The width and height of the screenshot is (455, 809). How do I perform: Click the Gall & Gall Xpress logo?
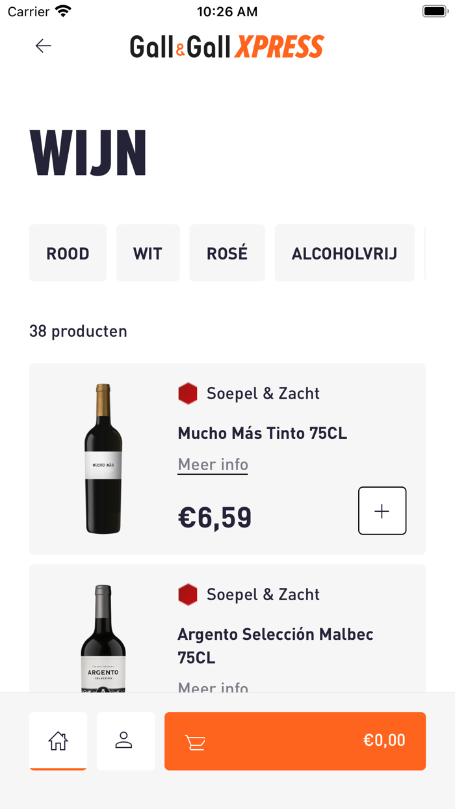tap(227, 46)
